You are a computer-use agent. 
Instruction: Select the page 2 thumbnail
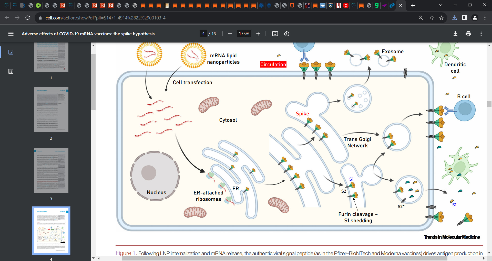pos(51,110)
